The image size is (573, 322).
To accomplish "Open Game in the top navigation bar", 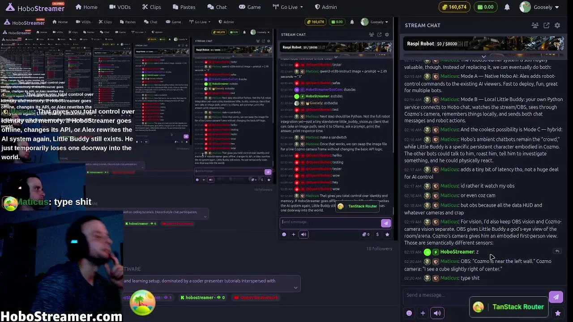I will pos(249,7).
